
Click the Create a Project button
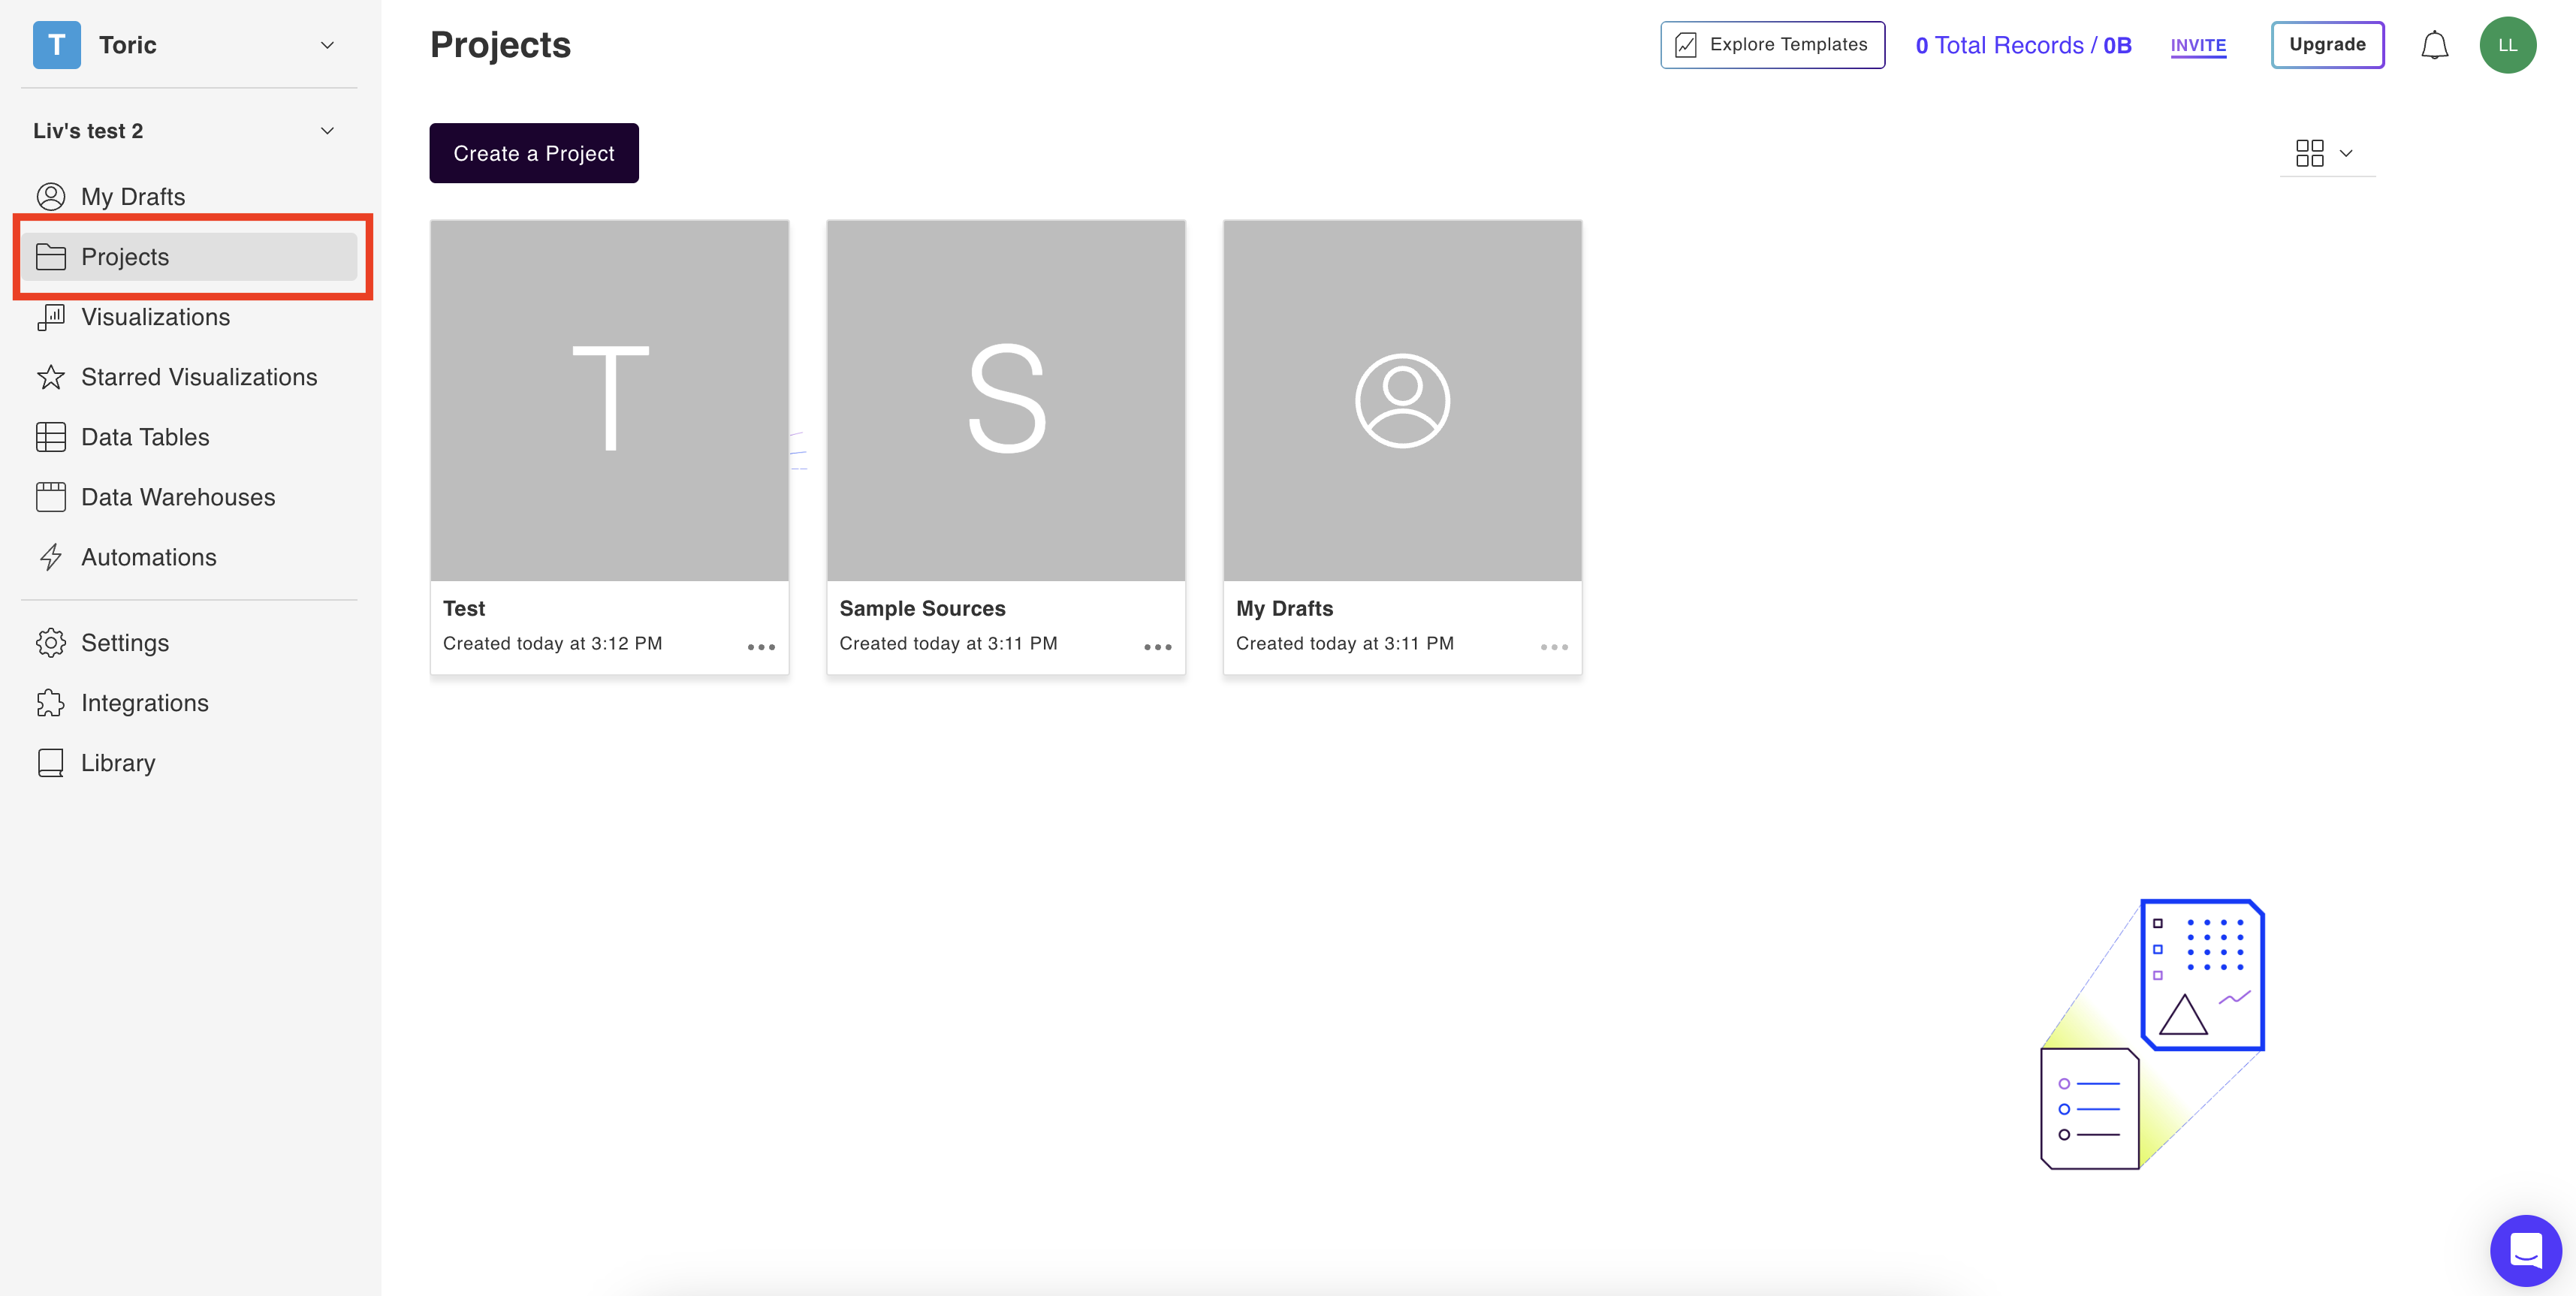(534, 153)
